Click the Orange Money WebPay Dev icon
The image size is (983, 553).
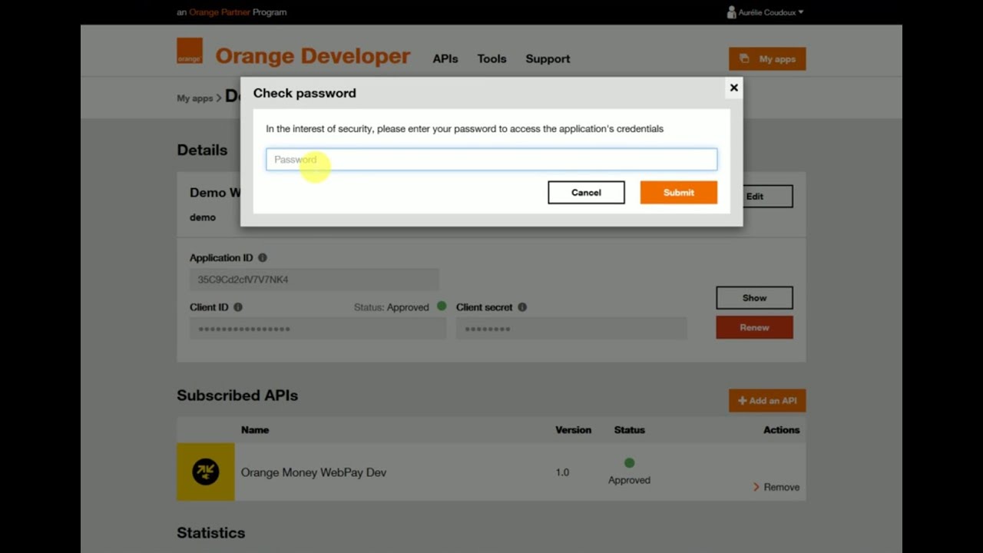tap(206, 472)
